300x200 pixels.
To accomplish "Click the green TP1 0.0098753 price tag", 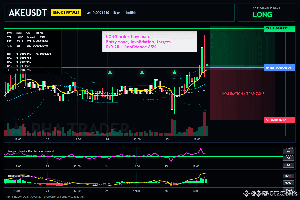I will point(279,28).
